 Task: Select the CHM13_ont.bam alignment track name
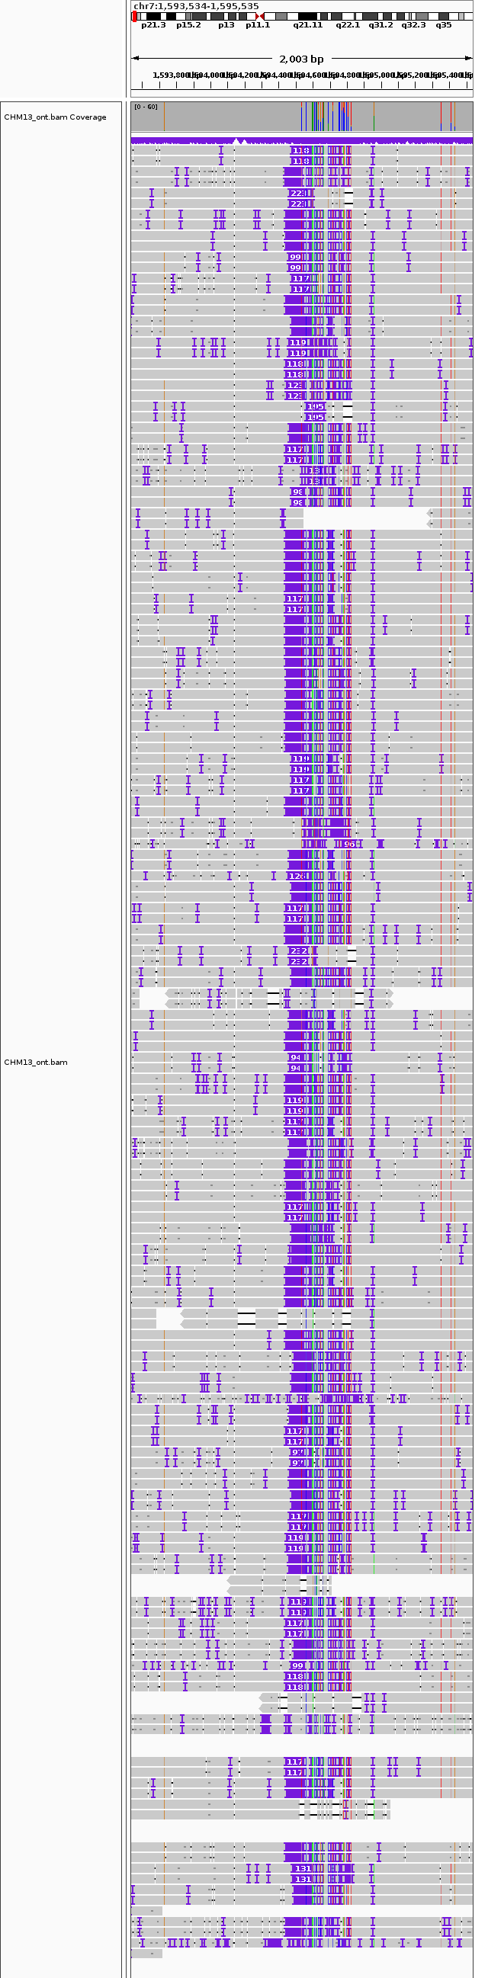(35, 1063)
